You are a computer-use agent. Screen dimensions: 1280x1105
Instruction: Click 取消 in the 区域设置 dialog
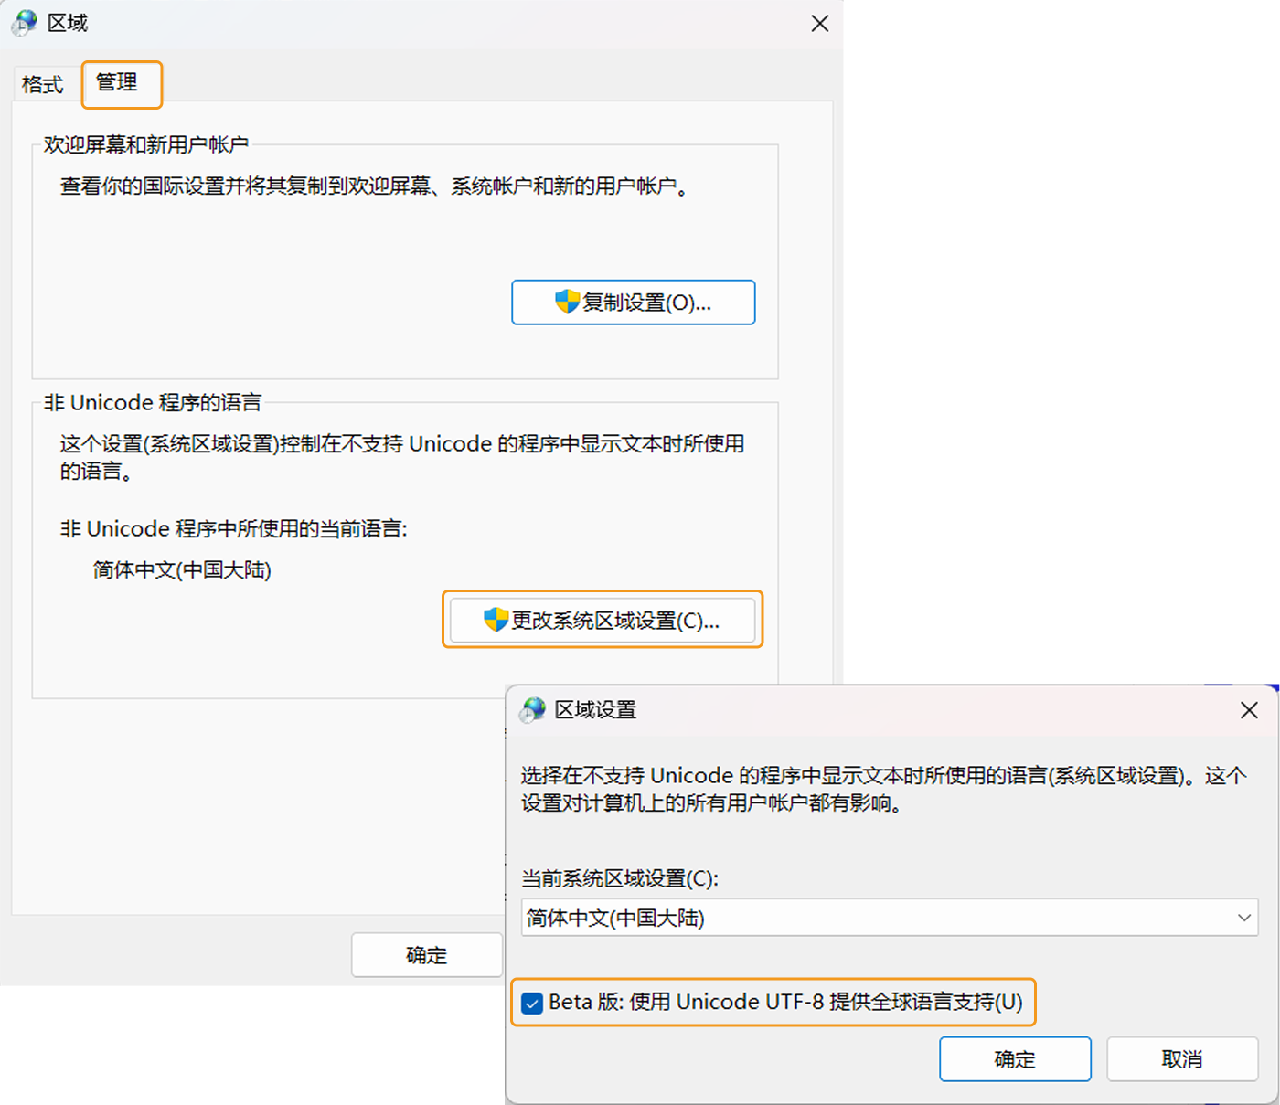(x=1181, y=1058)
